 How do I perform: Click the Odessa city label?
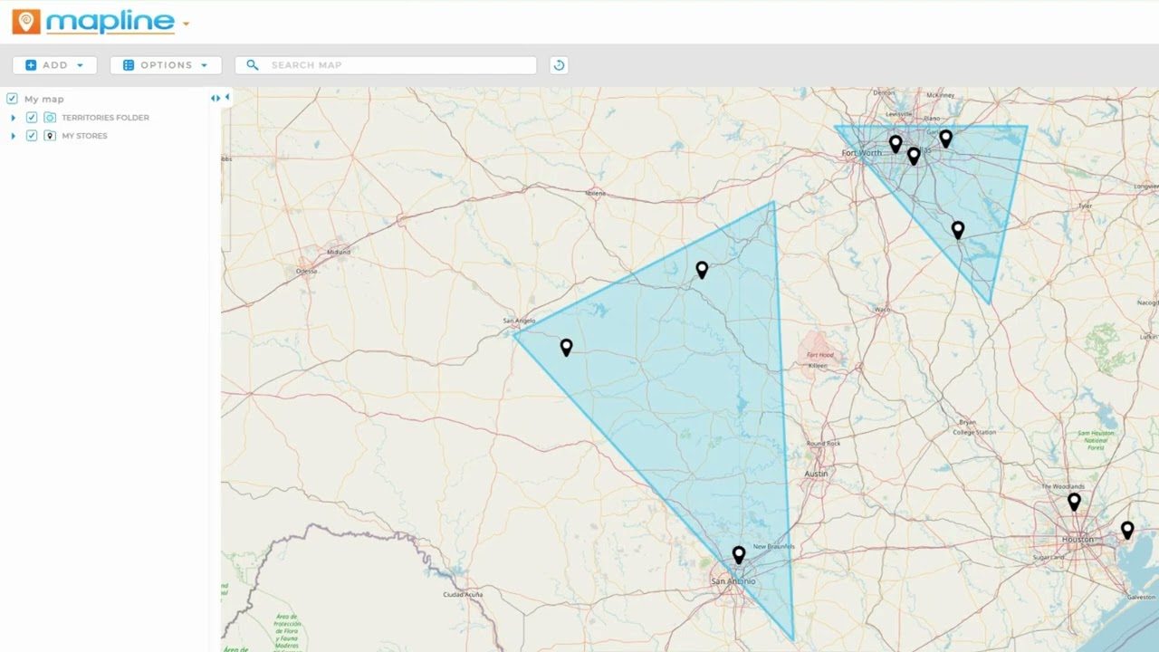click(306, 271)
